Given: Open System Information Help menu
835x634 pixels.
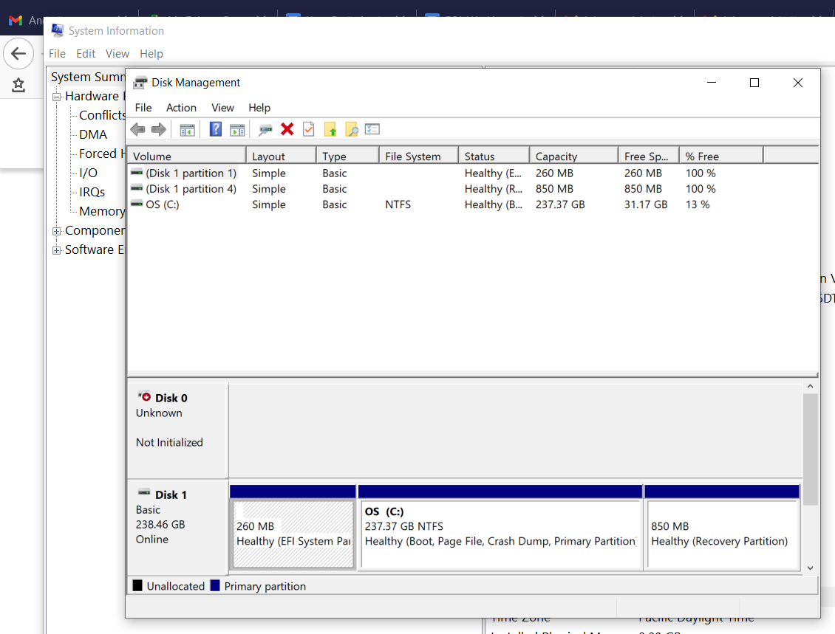Looking at the screenshot, I should (151, 54).
